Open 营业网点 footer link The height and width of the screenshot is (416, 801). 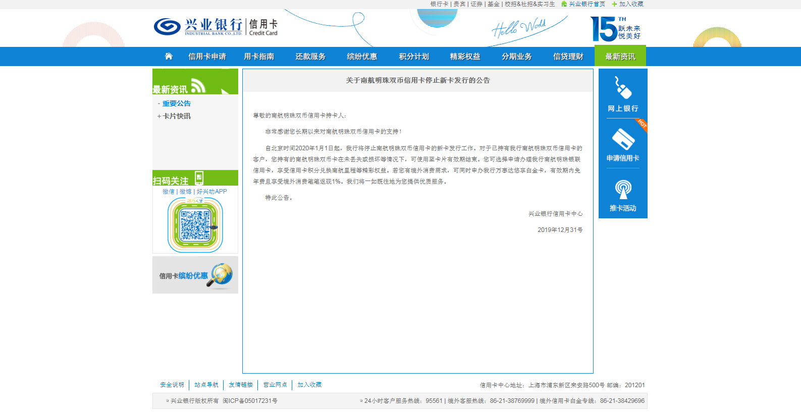[275, 385]
